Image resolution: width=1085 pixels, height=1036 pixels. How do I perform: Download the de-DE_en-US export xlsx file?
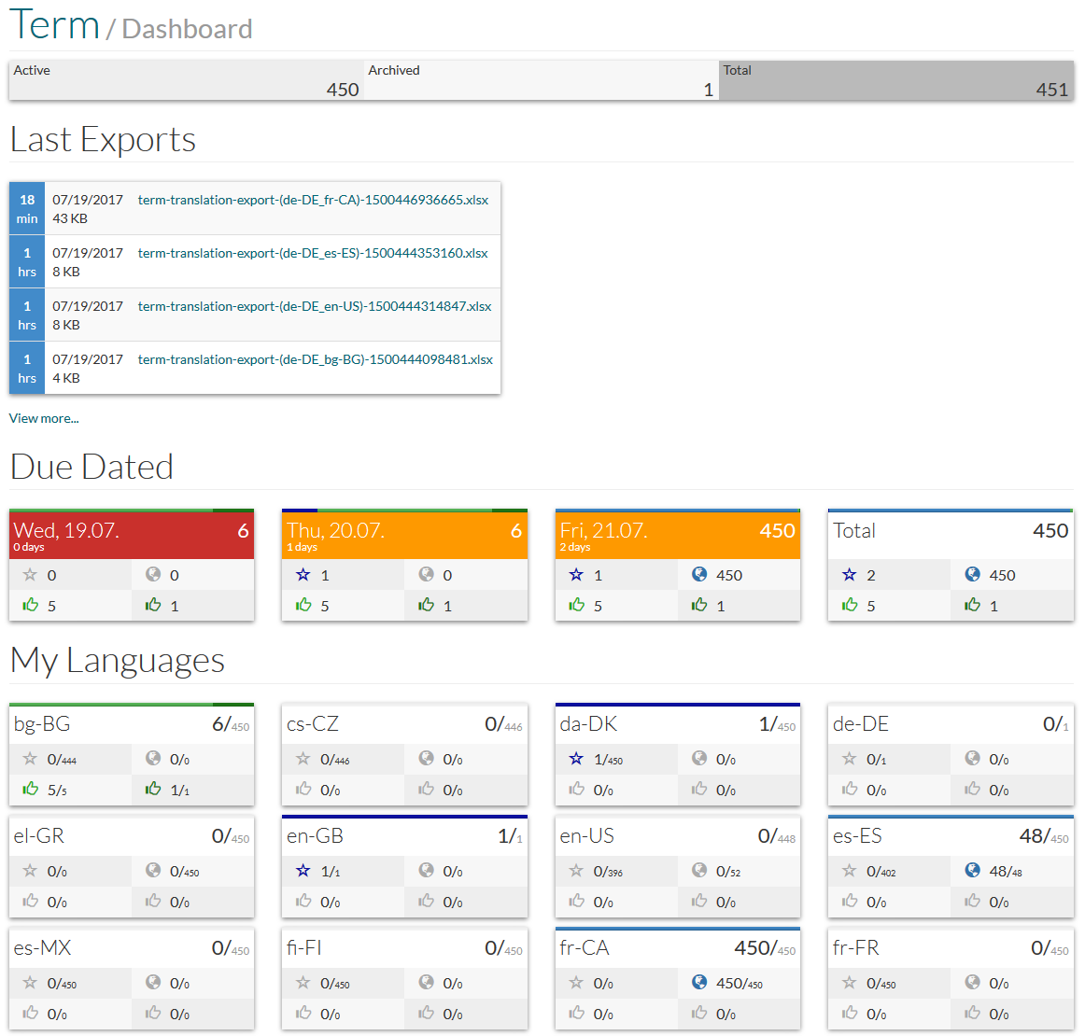pos(314,306)
